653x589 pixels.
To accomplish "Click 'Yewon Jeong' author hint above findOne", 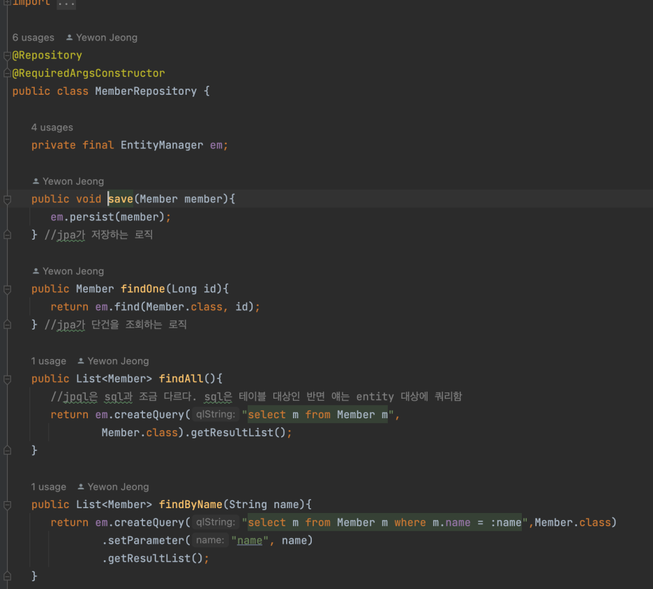I will point(73,271).
